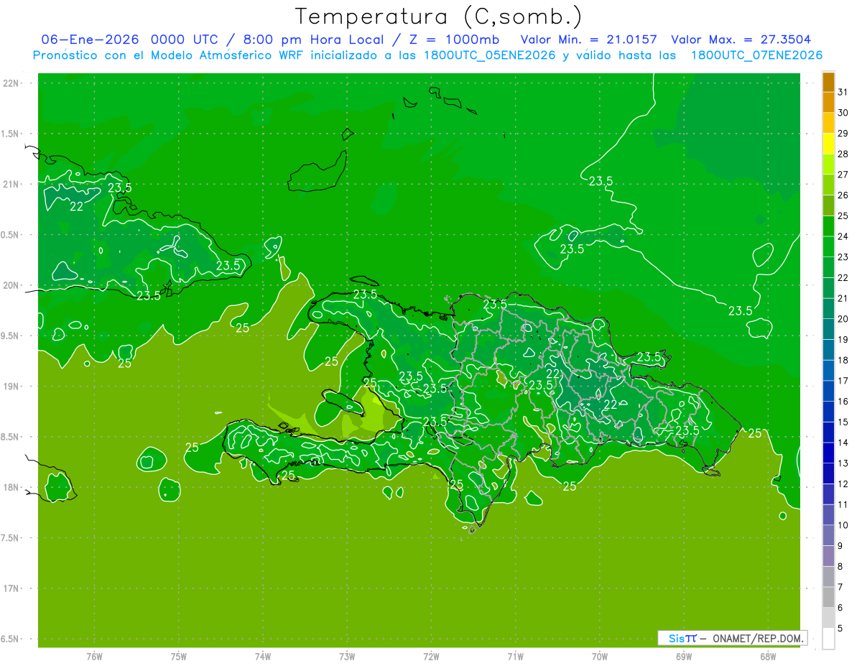The height and width of the screenshot is (666, 862).
Task: Click the "22" contour label over eastern Cuba
Action: pos(77,207)
